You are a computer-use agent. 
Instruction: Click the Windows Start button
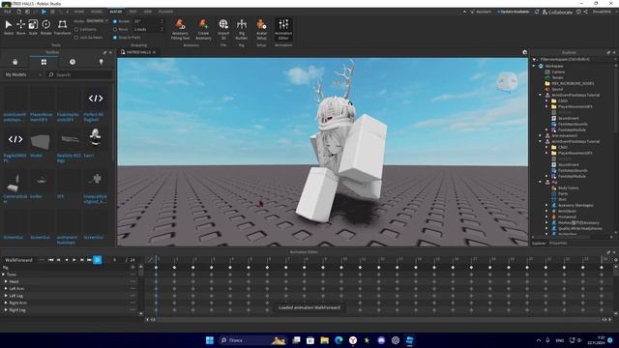click(x=210, y=340)
